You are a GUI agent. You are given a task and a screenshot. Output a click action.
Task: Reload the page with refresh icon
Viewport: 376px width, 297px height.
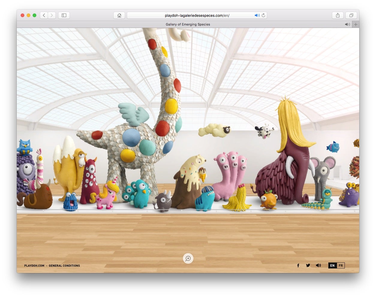click(263, 15)
